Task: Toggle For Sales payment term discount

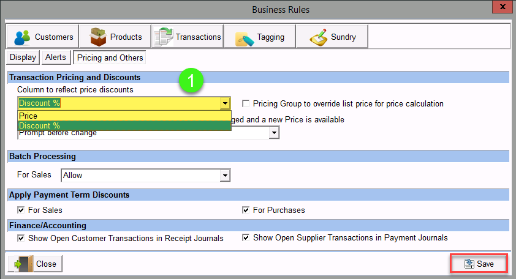Action: 21,210
